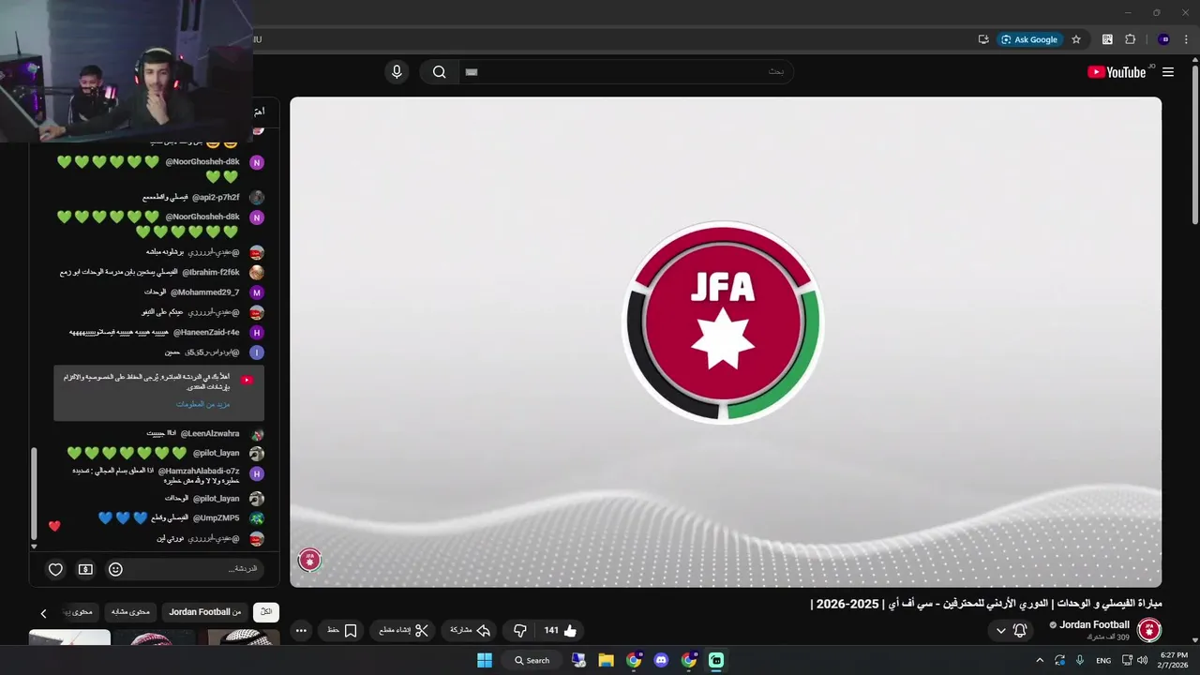Image resolution: width=1200 pixels, height=675 pixels.
Task: Click the Ask Google lens button
Action: (x=1029, y=39)
